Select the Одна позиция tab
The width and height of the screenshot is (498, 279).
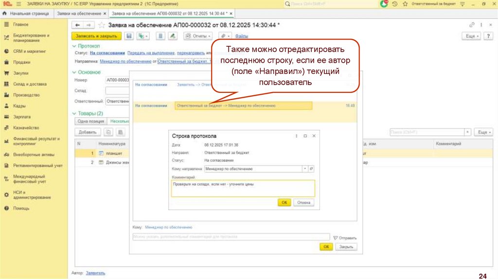89,122
